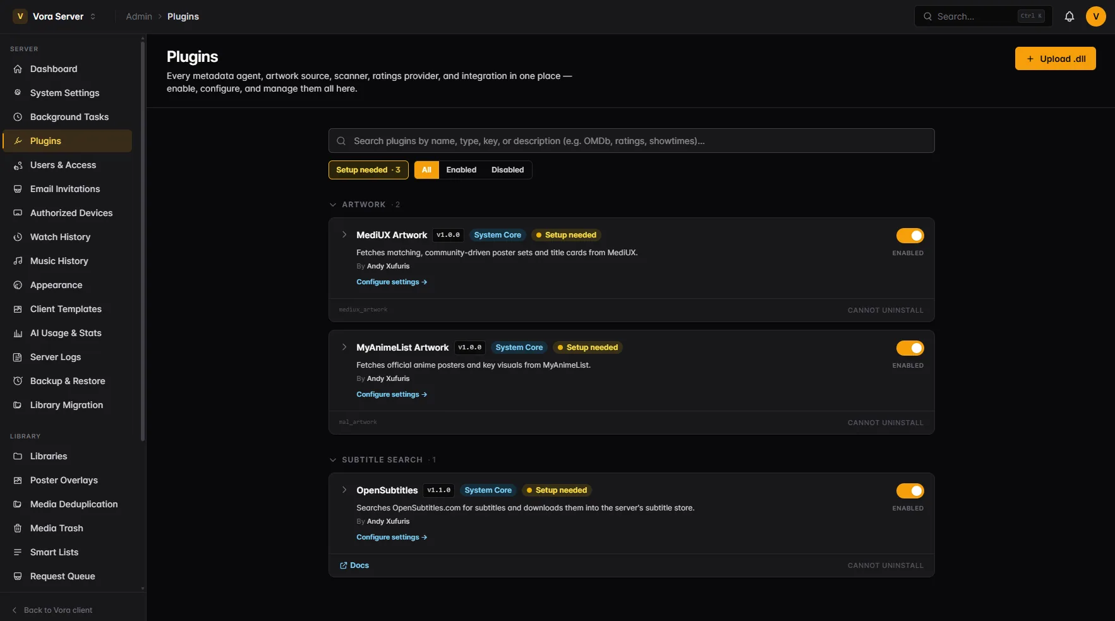The height and width of the screenshot is (621, 1115).
Task: Click the Media Deduplication icon
Action: [x=18, y=504]
